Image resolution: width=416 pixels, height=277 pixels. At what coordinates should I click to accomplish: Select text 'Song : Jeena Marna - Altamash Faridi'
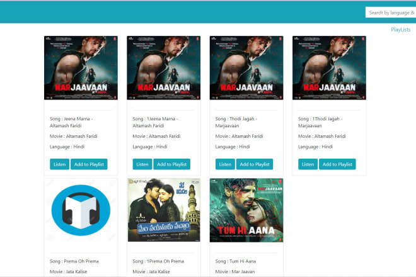(71, 122)
